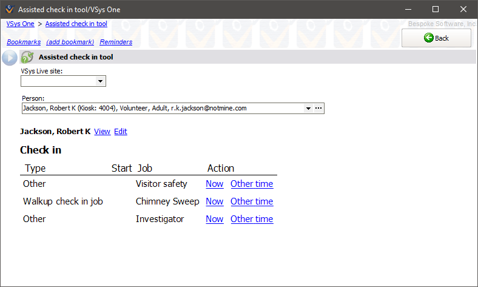This screenshot has width=478, height=287.
Task: Click the Back button
Action: 436,38
